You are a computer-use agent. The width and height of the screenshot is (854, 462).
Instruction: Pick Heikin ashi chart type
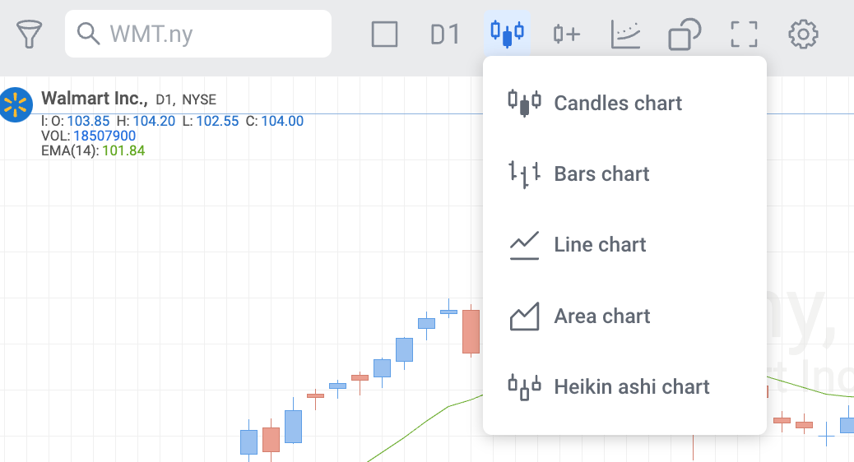click(631, 386)
